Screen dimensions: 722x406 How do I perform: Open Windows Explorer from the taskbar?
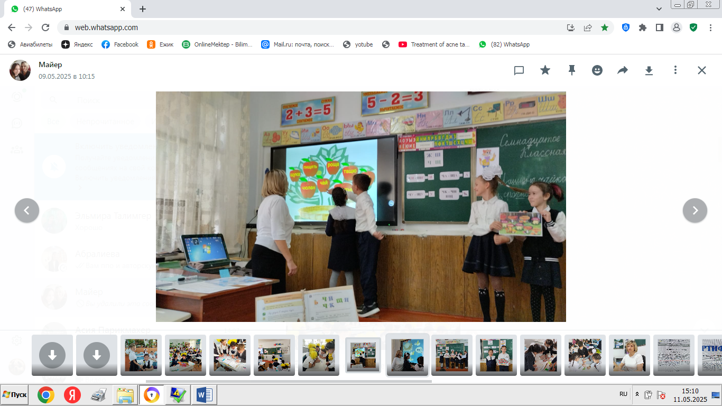tap(126, 395)
